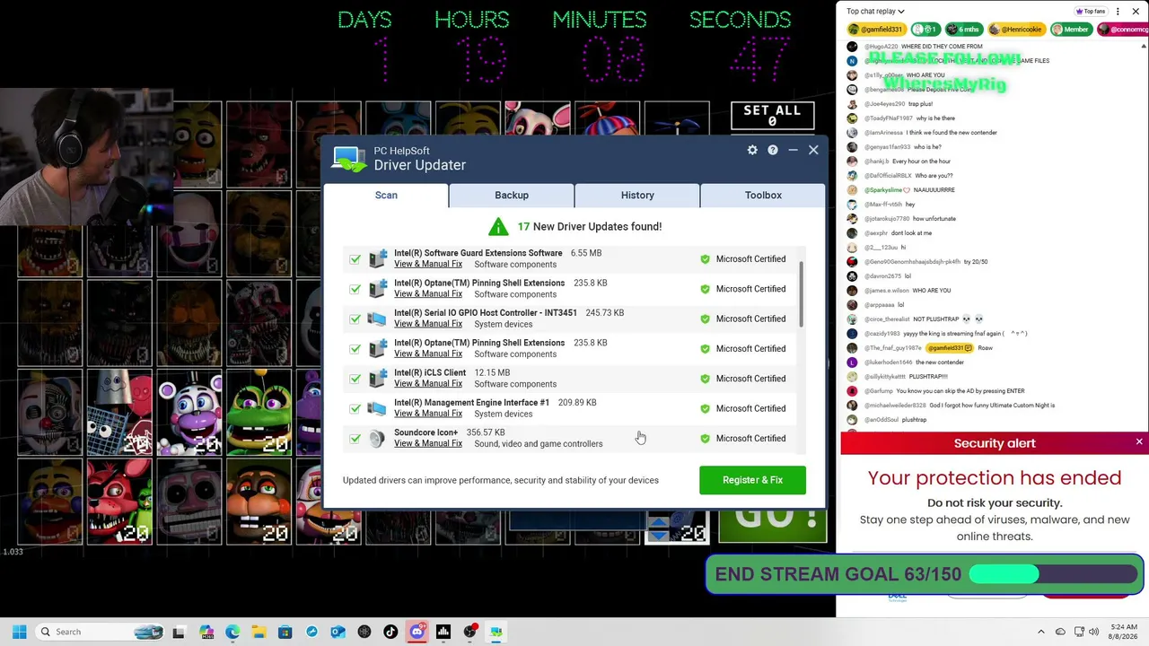The height and width of the screenshot is (646, 1149).
Task: View manual fix for Software Guard Extensions
Action: [x=428, y=264]
